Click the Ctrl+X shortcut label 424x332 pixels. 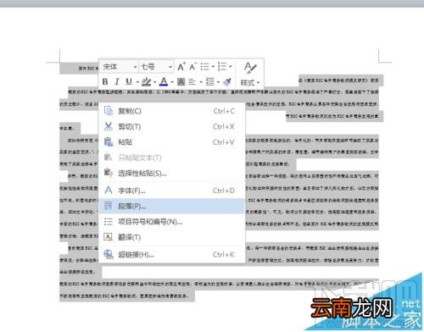(x=224, y=126)
